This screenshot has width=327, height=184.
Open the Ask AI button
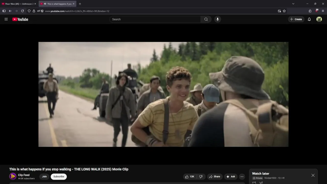click(231, 177)
